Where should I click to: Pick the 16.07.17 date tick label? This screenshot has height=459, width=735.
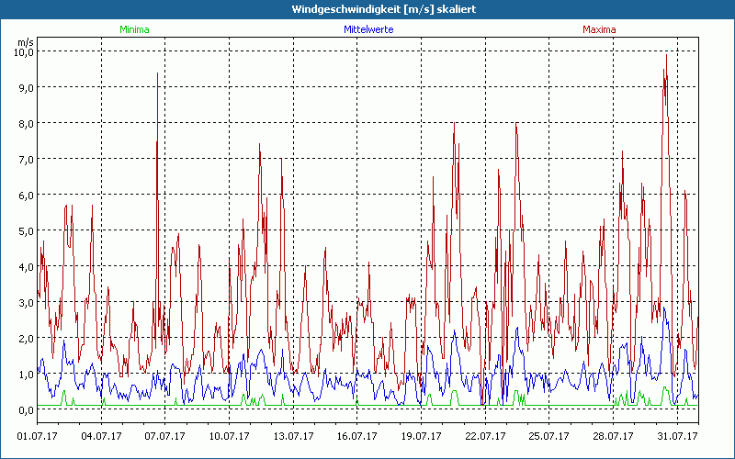coord(357,436)
